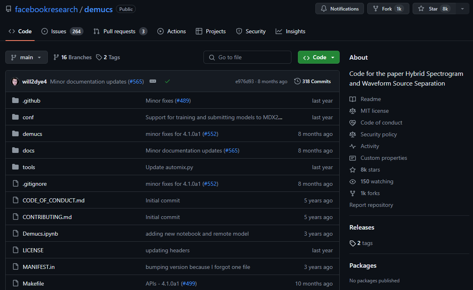Open the demucs folder
The height and width of the screenshot is (290, 473).
pos(32,134)
